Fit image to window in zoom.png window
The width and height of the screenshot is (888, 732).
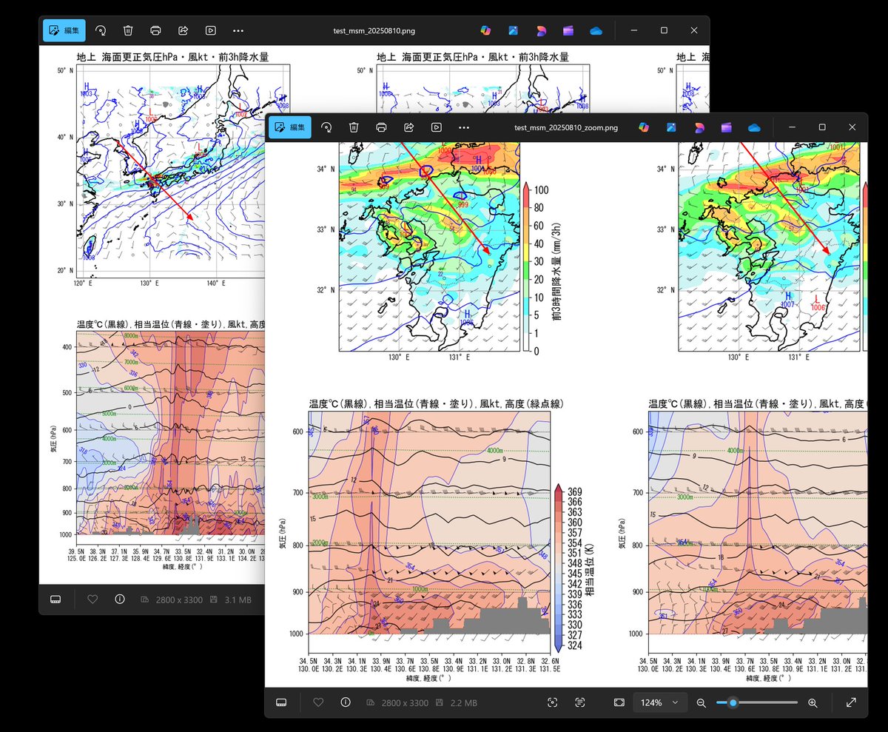point(619,702)
